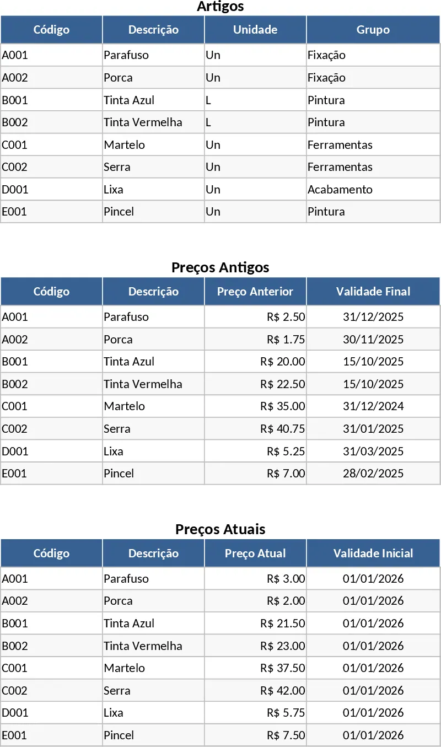
Task: Click the Artigos table title
Action: (220, 7)
